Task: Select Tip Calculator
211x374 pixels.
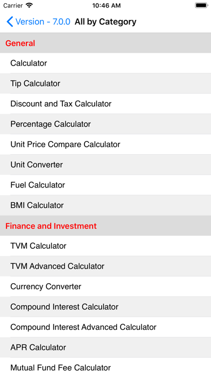Action: [x=105, y=83]
